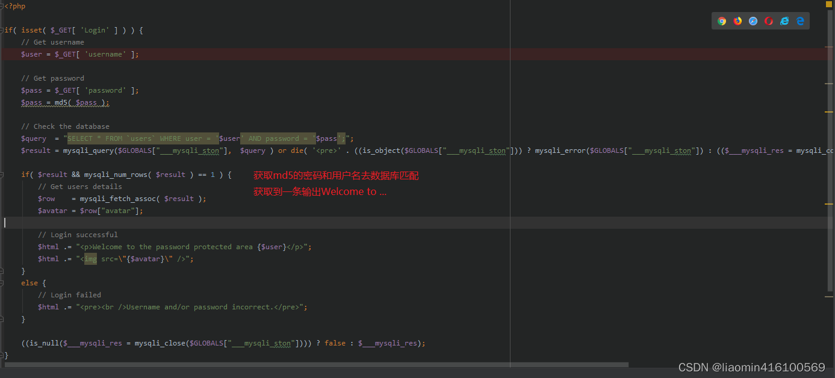Screen dimensions: 835x378
Task: Click the '// Get username' comment
Action: (52, 42)
